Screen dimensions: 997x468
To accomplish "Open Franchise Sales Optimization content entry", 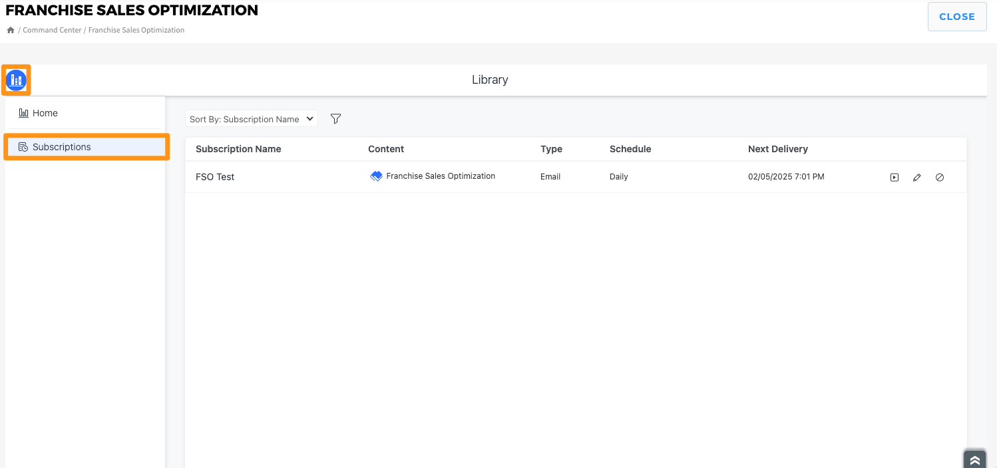I will tap(441, 176).
